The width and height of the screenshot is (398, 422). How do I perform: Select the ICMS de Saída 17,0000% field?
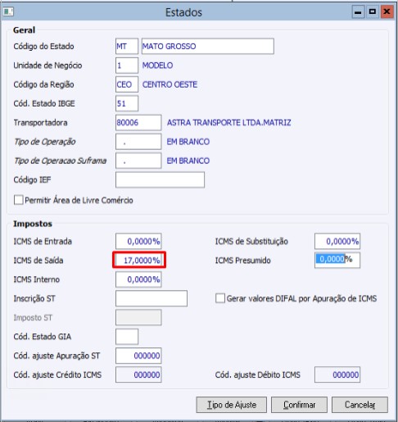point(139,260)
